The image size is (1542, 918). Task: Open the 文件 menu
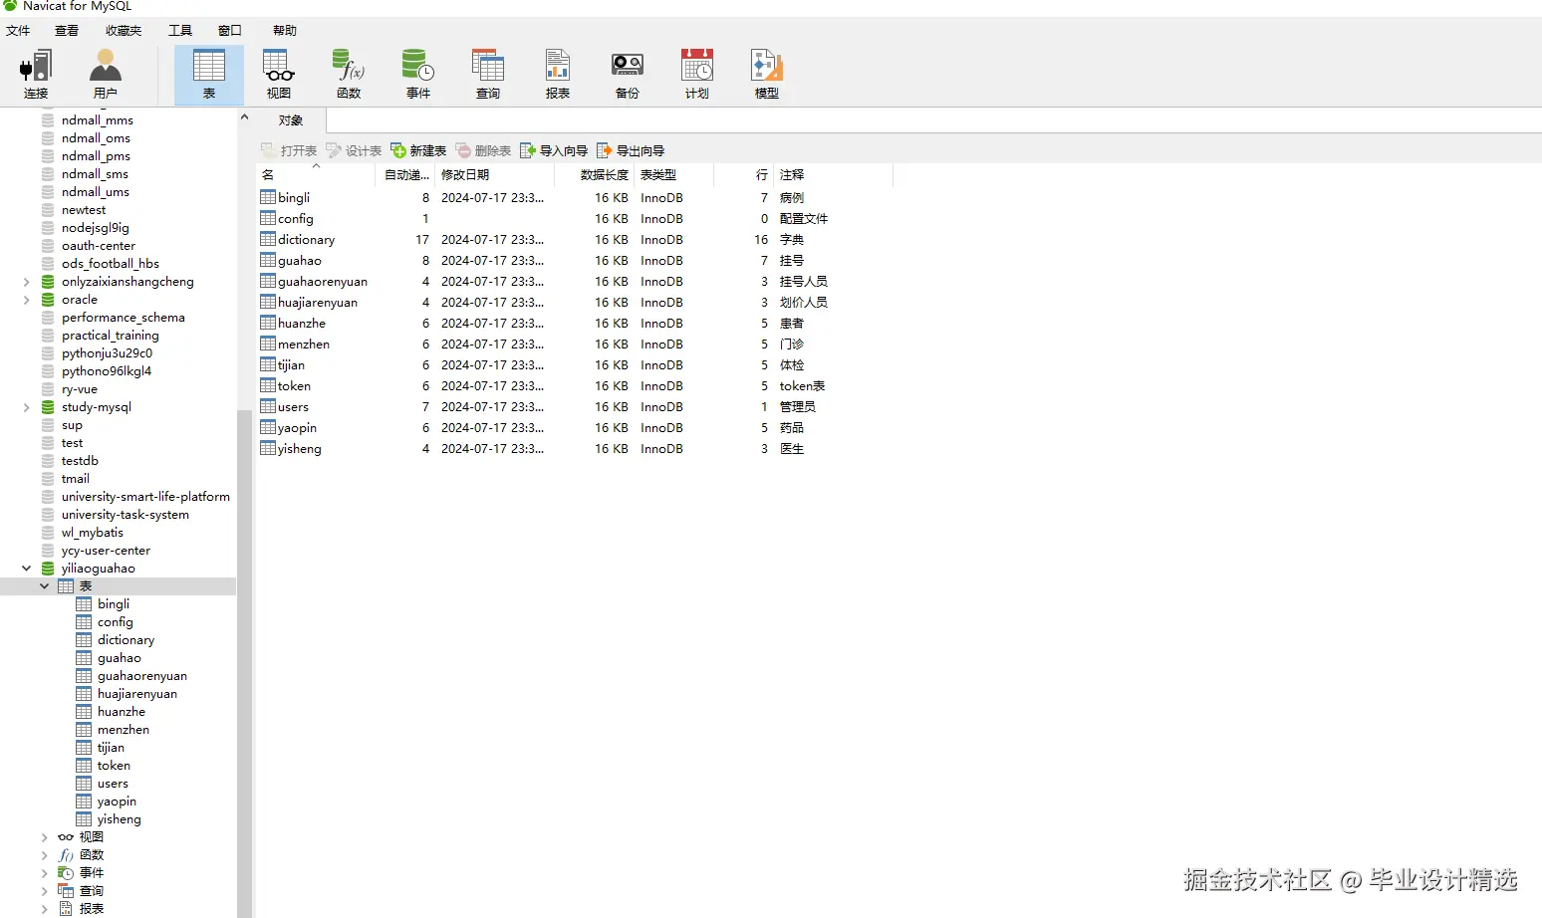click(x=18, y=31)
